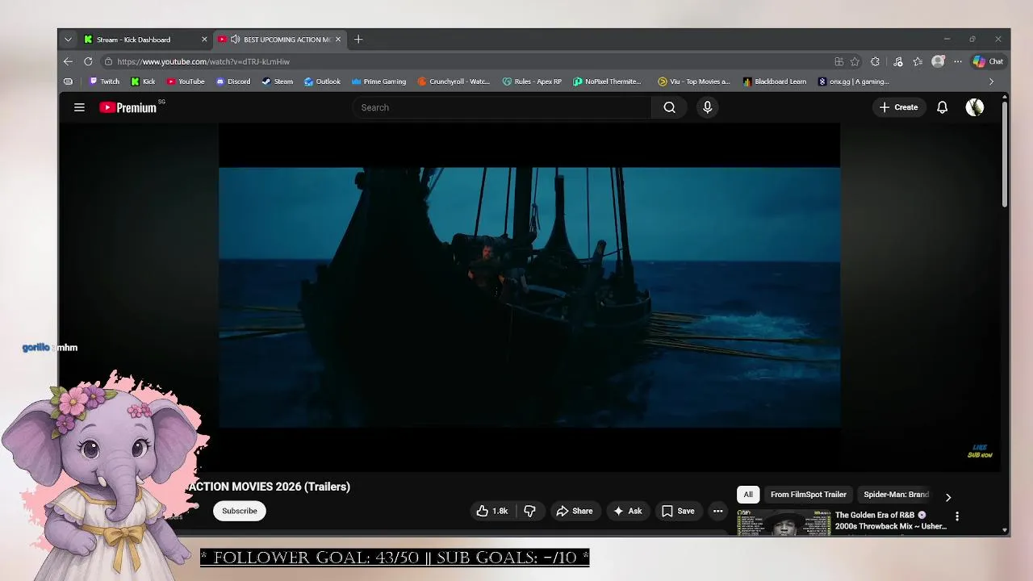Mute the YouTube tab via speaker icon

(x=235, y=40)
